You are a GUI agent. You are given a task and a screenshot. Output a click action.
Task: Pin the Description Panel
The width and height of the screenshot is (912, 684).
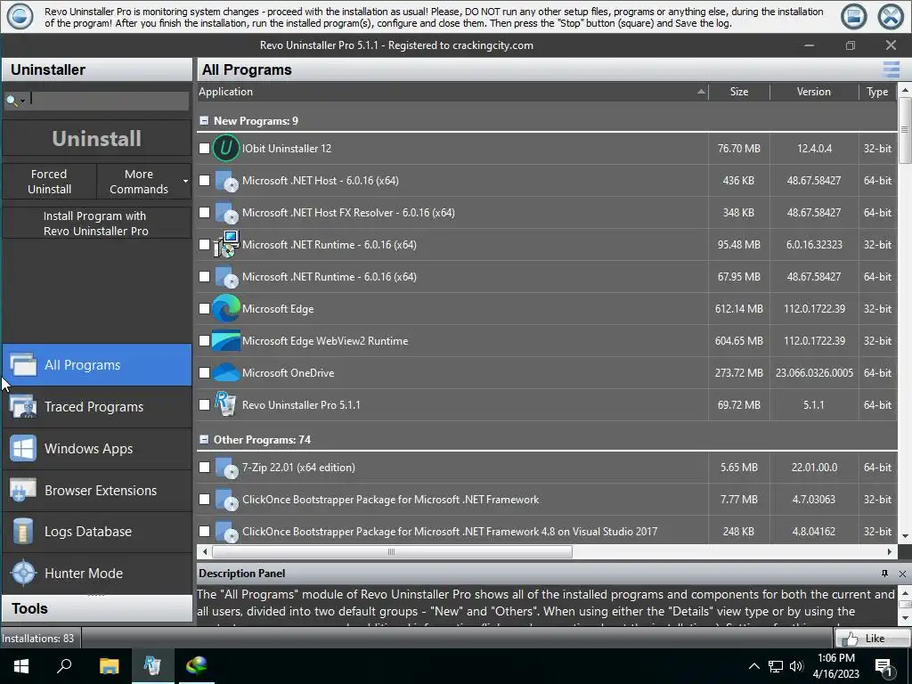pos(884,574)
